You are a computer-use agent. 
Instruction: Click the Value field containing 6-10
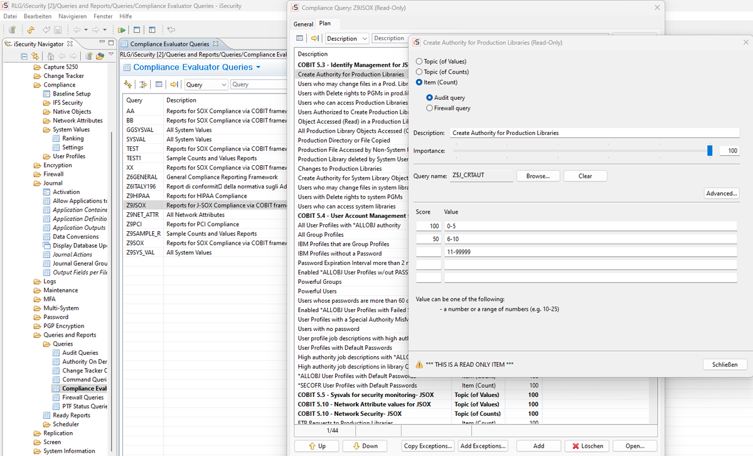(590, 239)
